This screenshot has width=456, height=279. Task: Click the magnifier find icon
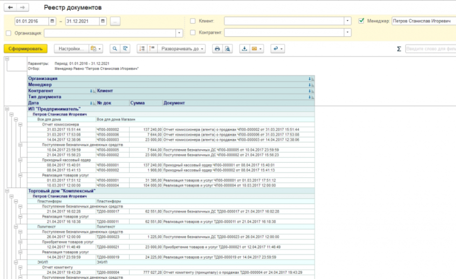pos(114,48)
